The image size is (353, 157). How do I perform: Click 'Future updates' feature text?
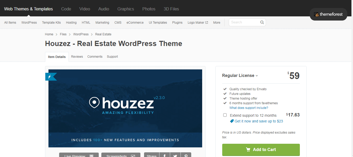tap(240, 94)
